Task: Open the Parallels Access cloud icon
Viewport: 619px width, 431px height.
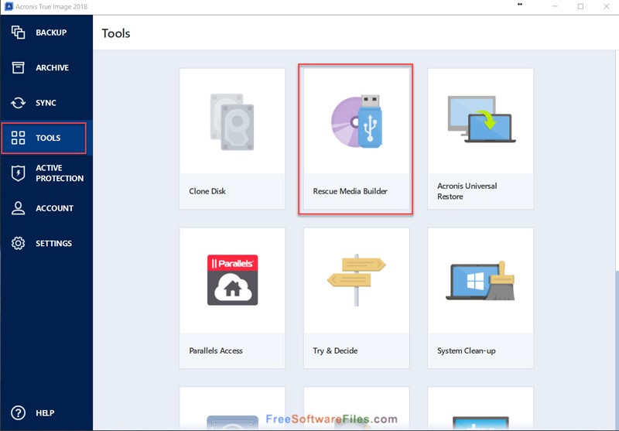Action: 233,280
